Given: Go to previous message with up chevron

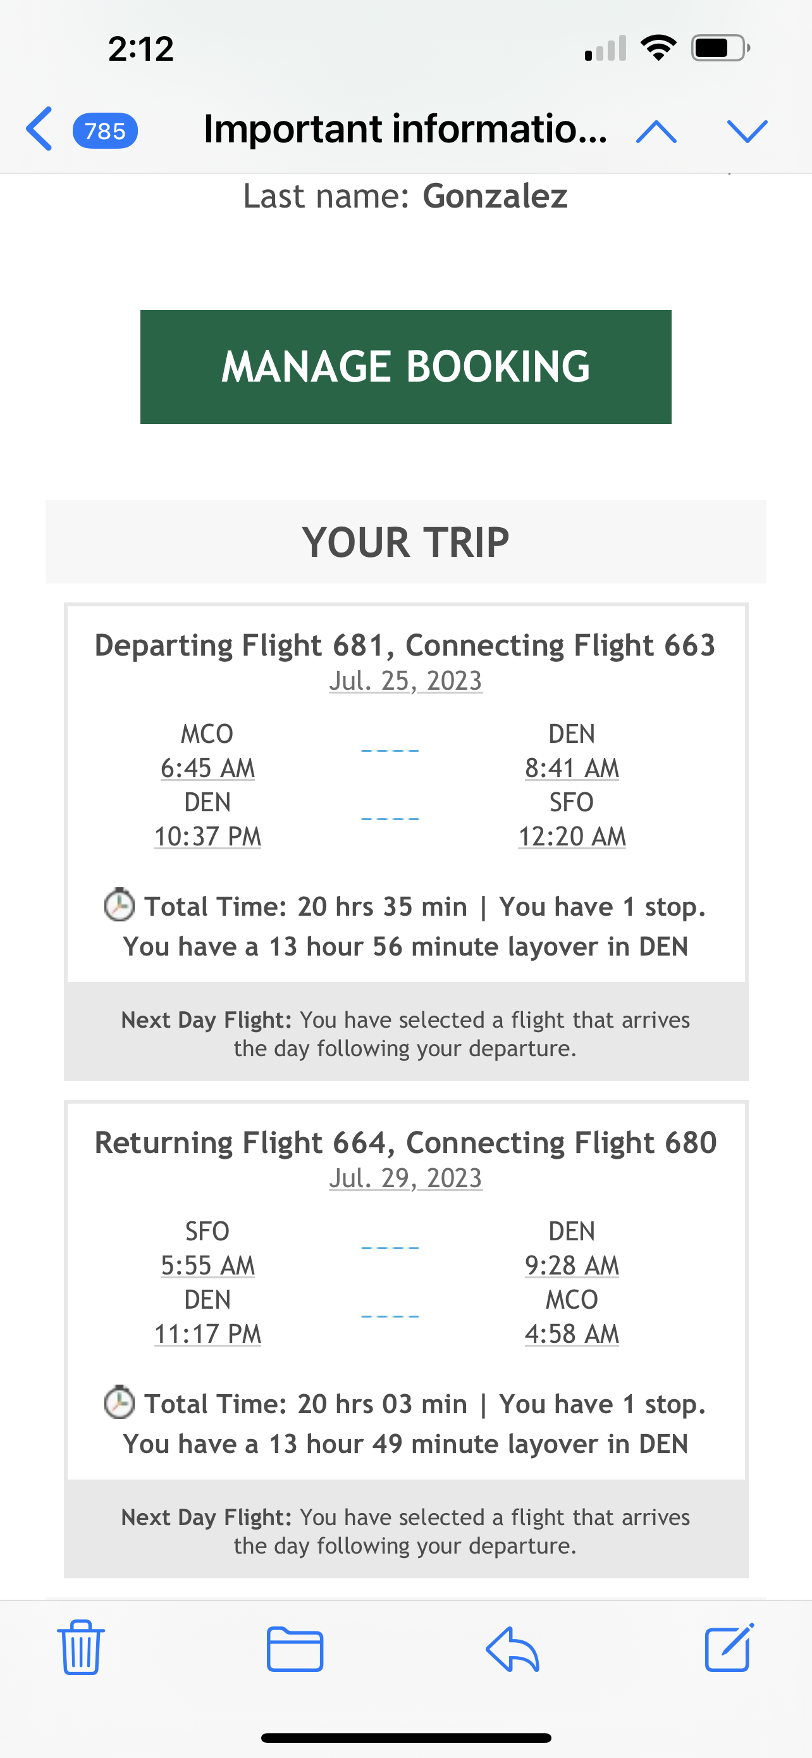Looking at the screenshot, I should 656,130.
